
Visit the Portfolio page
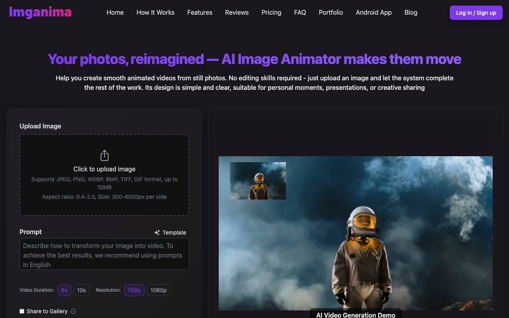[x=331, y=12]
